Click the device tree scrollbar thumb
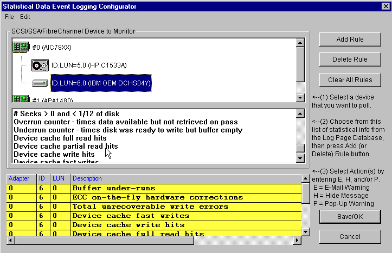Image resolution: width=392 pixels, height=253 pixels. pyautogui.click(x=300, y=64)
